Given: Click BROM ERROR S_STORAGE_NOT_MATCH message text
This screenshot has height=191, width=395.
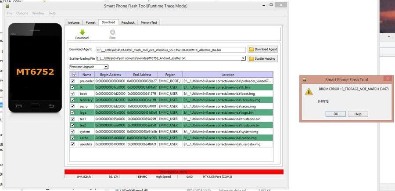Looking at the screenshot, I should pos(354,89).
